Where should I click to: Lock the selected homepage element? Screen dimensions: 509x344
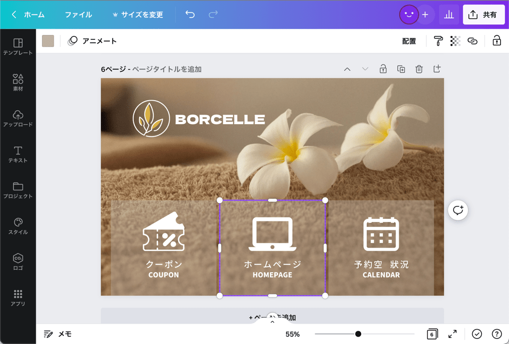[x=497, y=41]
